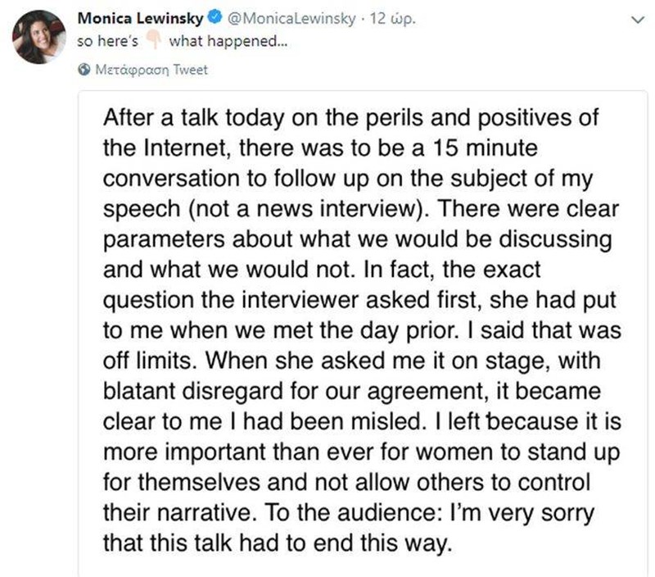This screenshot has width=655, height=577.
Task: Click the pointing-down finger emoji in the tweet
Action: pos(153,39)
